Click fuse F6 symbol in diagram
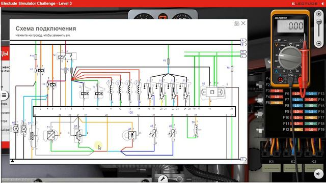Screen dimensions: 326x183 click(232, 69)
